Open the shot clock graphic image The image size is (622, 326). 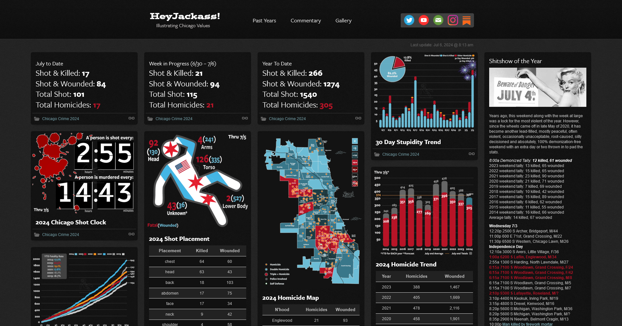click(84, 173)
